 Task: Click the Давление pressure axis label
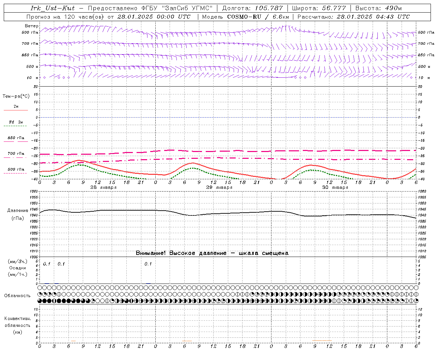click(x=18, y=211)
